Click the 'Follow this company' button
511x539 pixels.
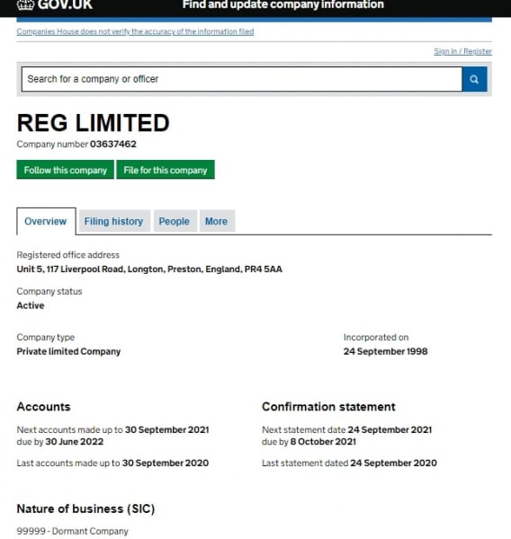(x=65, y=170)
